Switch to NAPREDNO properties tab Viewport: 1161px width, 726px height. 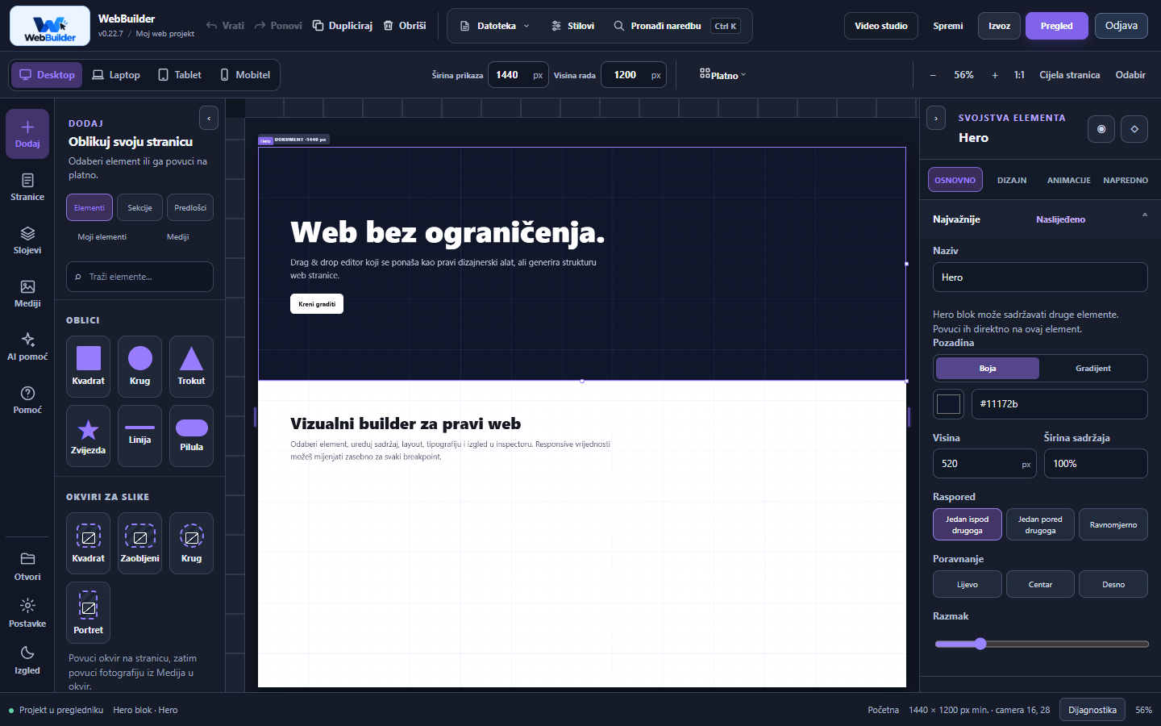[1126, 180]
